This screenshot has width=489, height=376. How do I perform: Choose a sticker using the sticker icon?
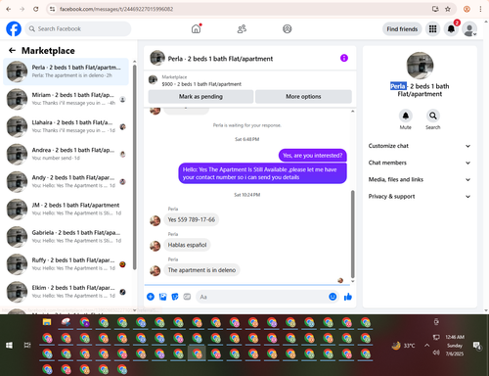[175, 297]
